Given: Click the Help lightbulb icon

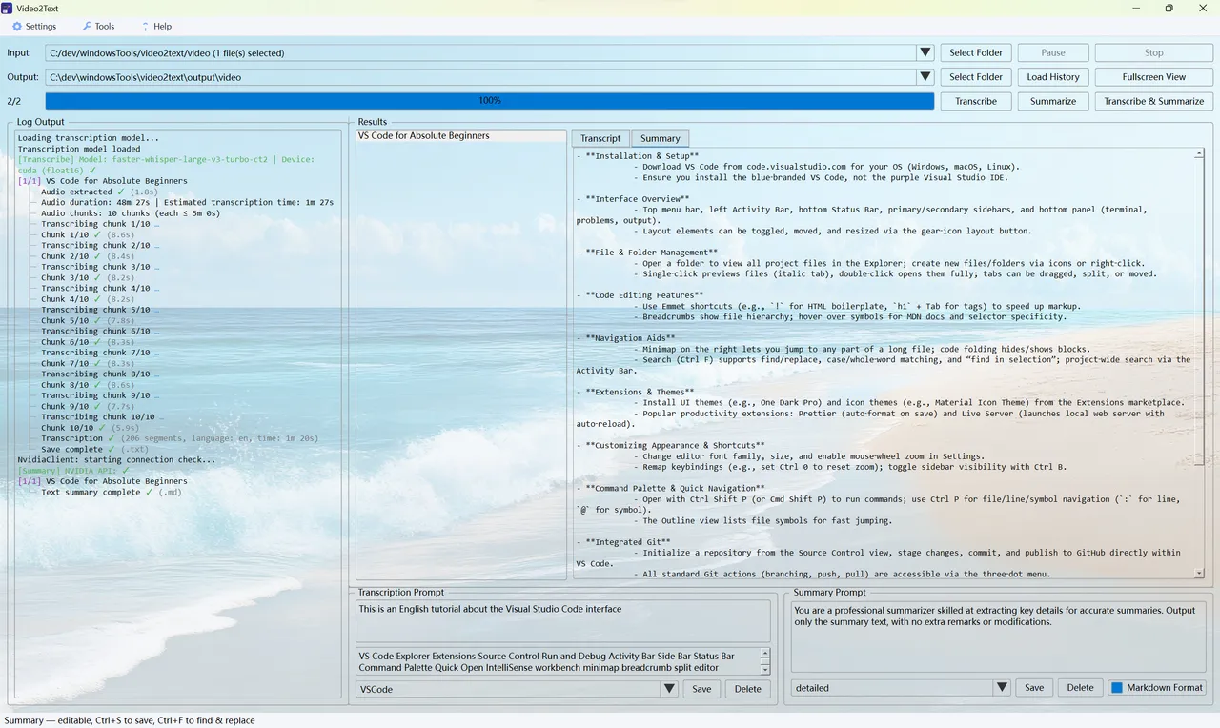Looking at the screenshot, I should tap(145, 27).
